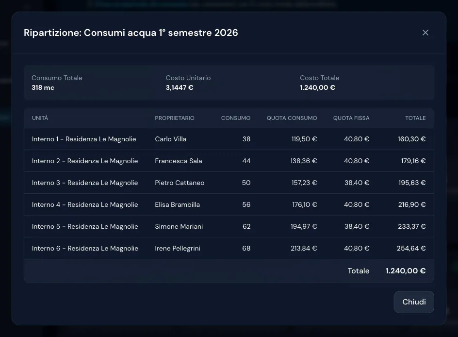Image resolution: width=458 pixels, height=337 pixels.
Task: Click the UNITÀ column header
Action: pyautogui.click(x=40, y=118)
